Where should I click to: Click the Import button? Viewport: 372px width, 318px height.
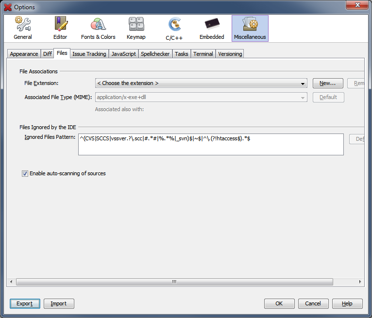coord(59,303)
